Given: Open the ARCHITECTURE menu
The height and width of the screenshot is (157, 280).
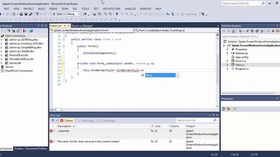Looking at the screenshot, I should pos(112,9).
